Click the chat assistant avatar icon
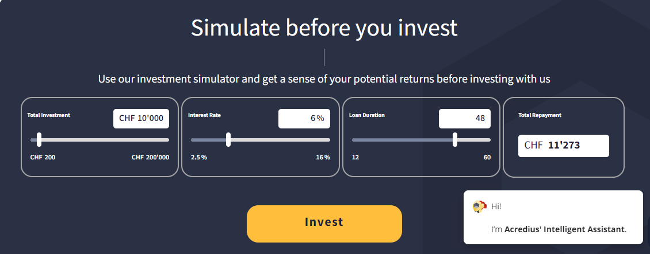The image size is (650, 254). tap(479, 206)
